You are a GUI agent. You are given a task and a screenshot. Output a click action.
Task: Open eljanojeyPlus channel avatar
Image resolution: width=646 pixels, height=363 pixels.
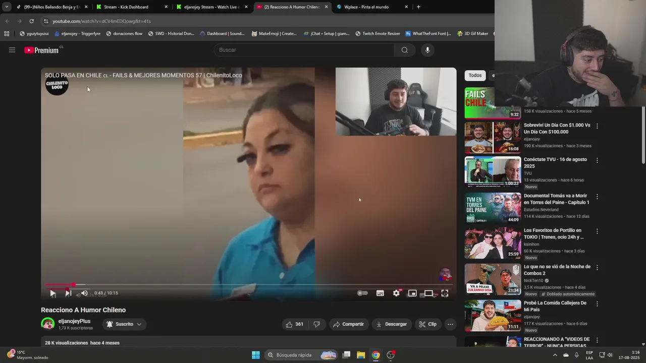[48, 324]
